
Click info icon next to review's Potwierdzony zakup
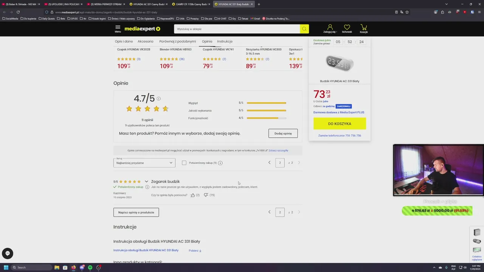click(147, 187)
